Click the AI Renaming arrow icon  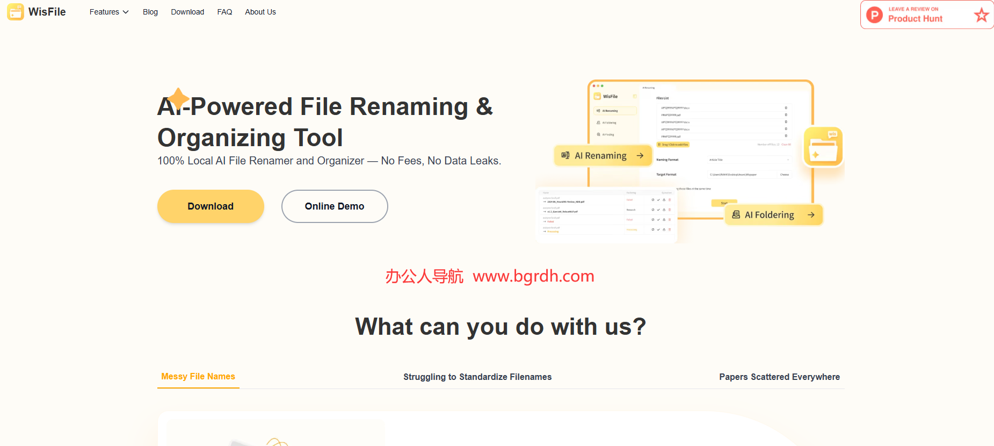point(640,156)
